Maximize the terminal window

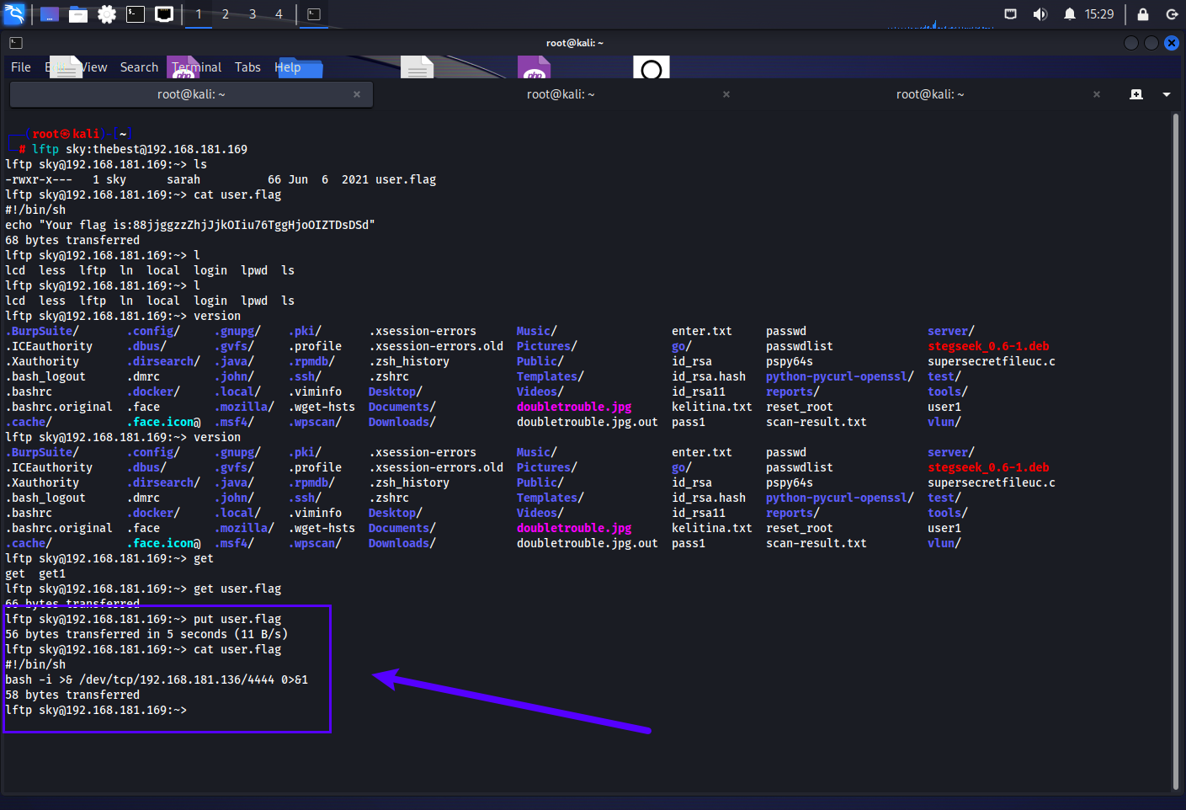pos(1151,43)
